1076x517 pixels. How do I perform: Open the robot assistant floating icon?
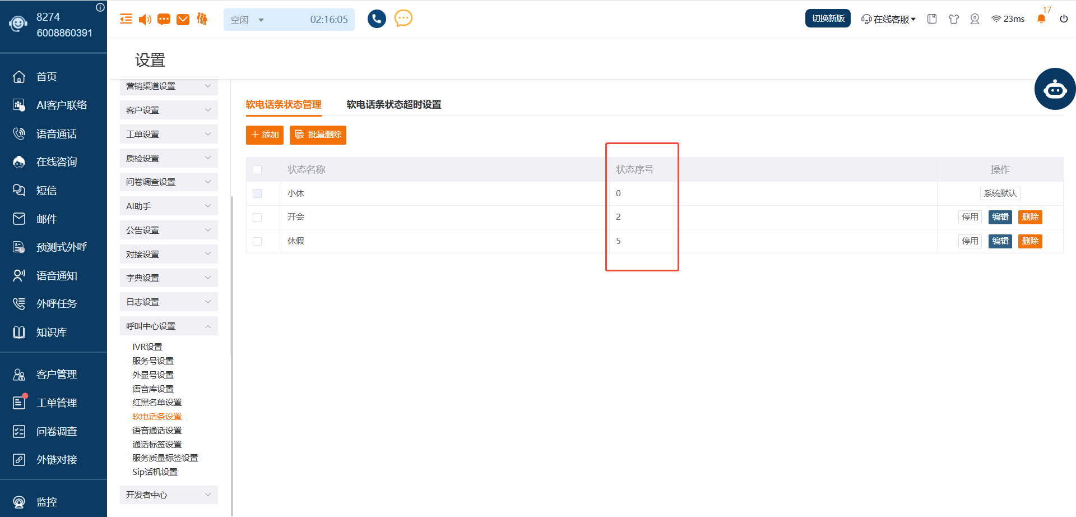pos(1055,89)
